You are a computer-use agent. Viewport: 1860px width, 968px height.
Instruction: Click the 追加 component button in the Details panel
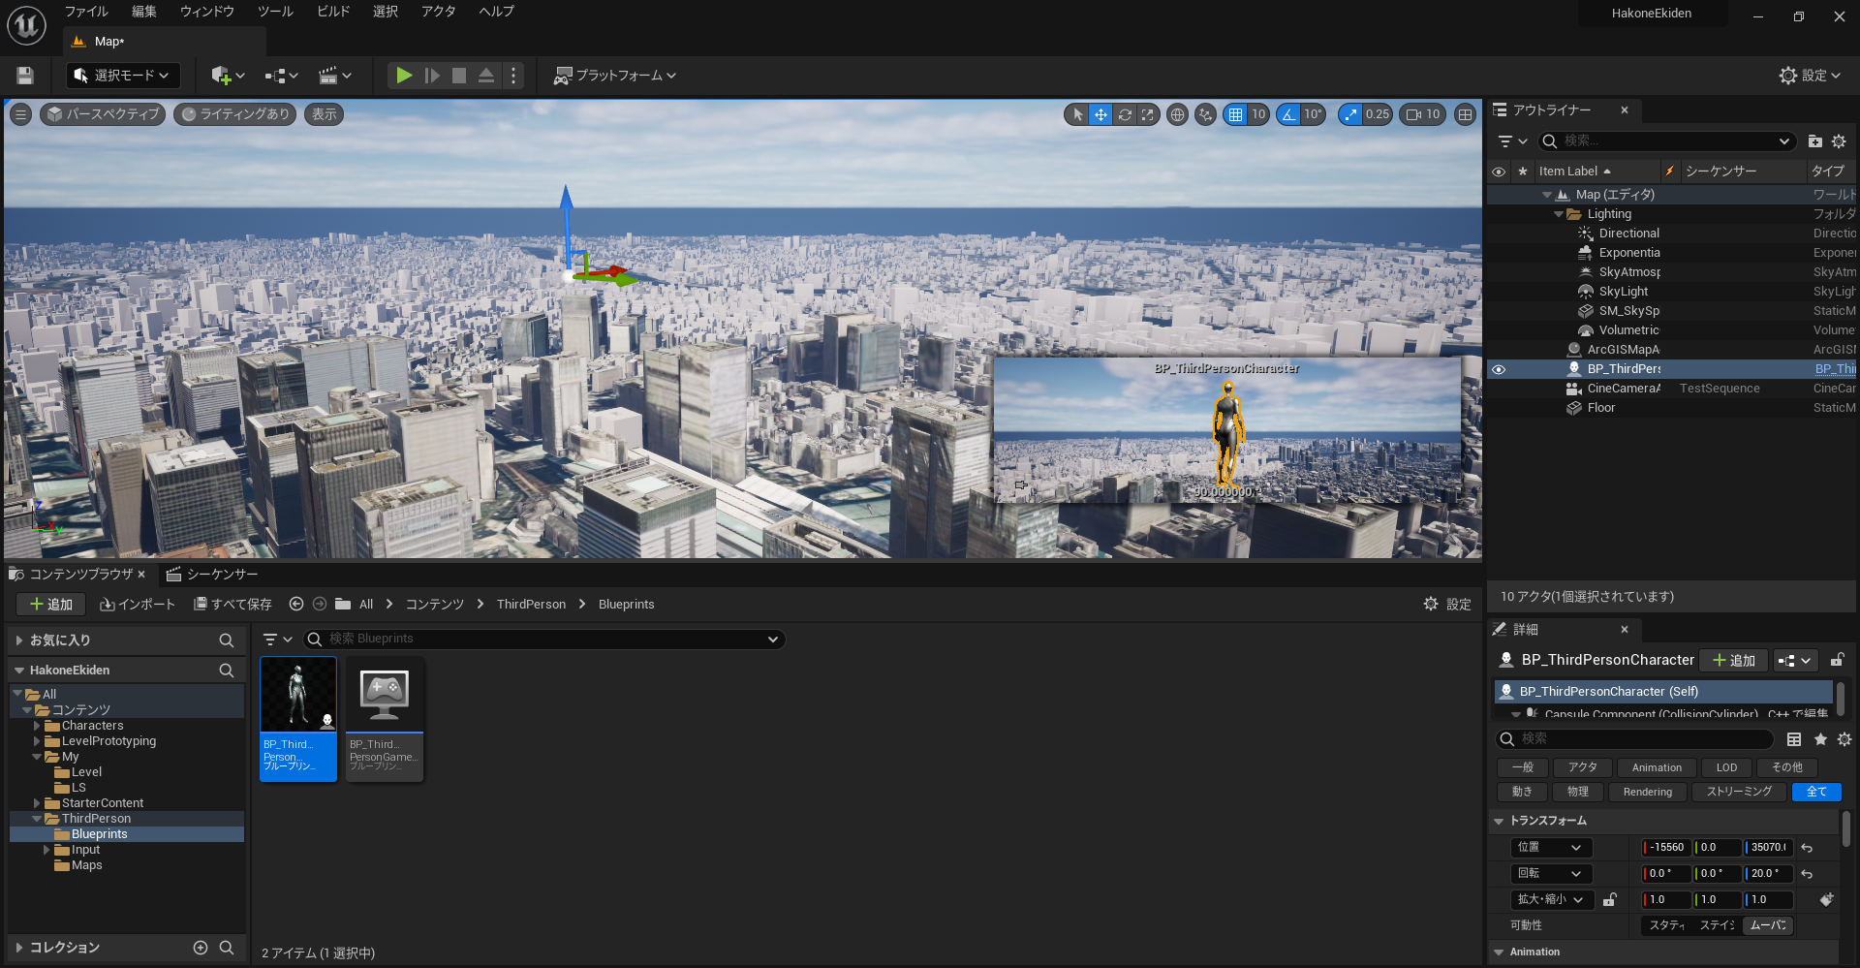pos(1734,660)
